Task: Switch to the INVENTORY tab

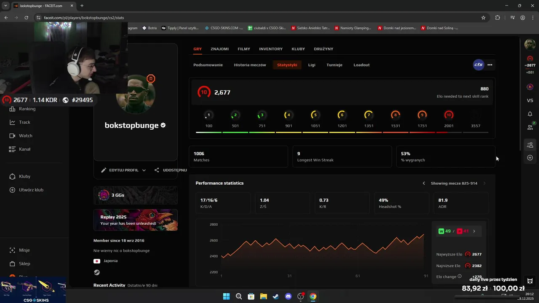Action: 271,49
